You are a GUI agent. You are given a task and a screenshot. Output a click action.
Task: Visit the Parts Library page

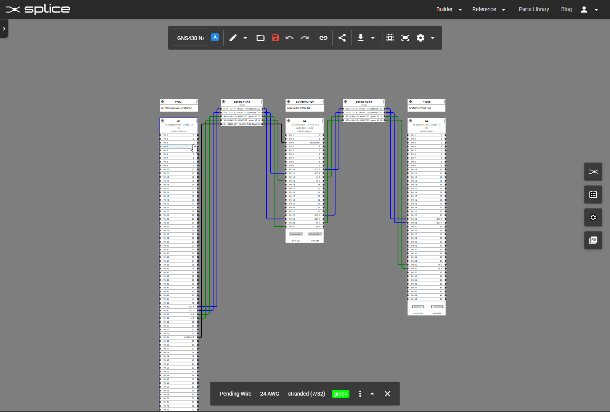(x=534, y=9)
